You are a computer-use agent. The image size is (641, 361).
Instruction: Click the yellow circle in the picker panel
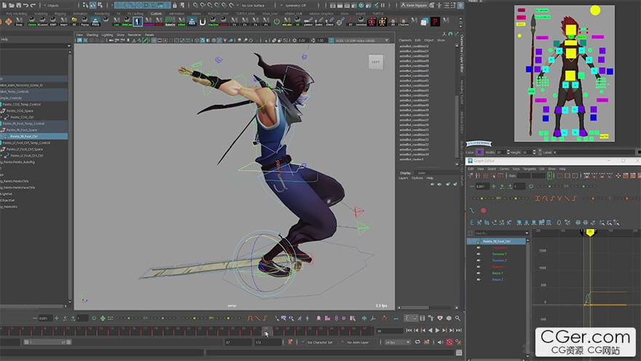pos(595,10)
